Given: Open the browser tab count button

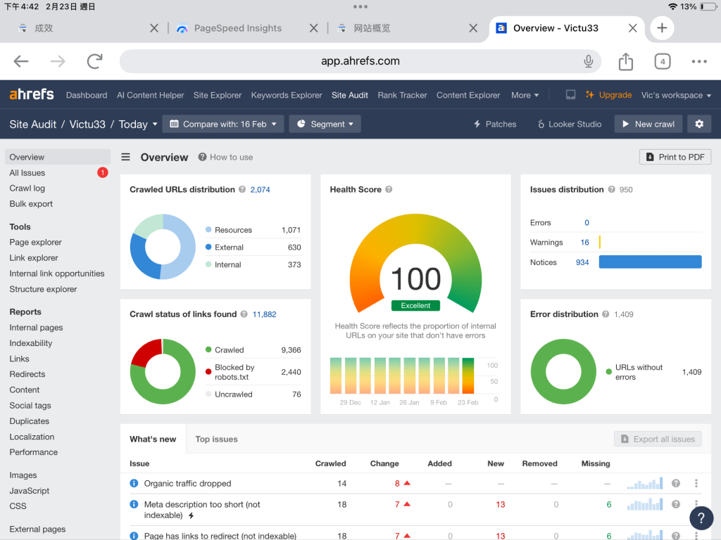Looking at the screenshot, I should [662, 62].
